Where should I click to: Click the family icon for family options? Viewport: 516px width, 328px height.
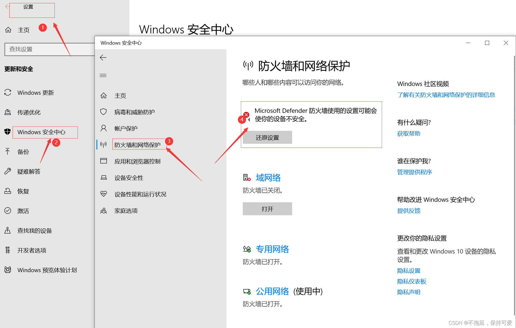tap(104, 211)
